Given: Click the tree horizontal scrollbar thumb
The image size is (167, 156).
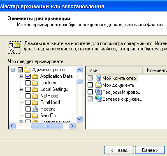Looking at the screenshot, I should [47, 126].
